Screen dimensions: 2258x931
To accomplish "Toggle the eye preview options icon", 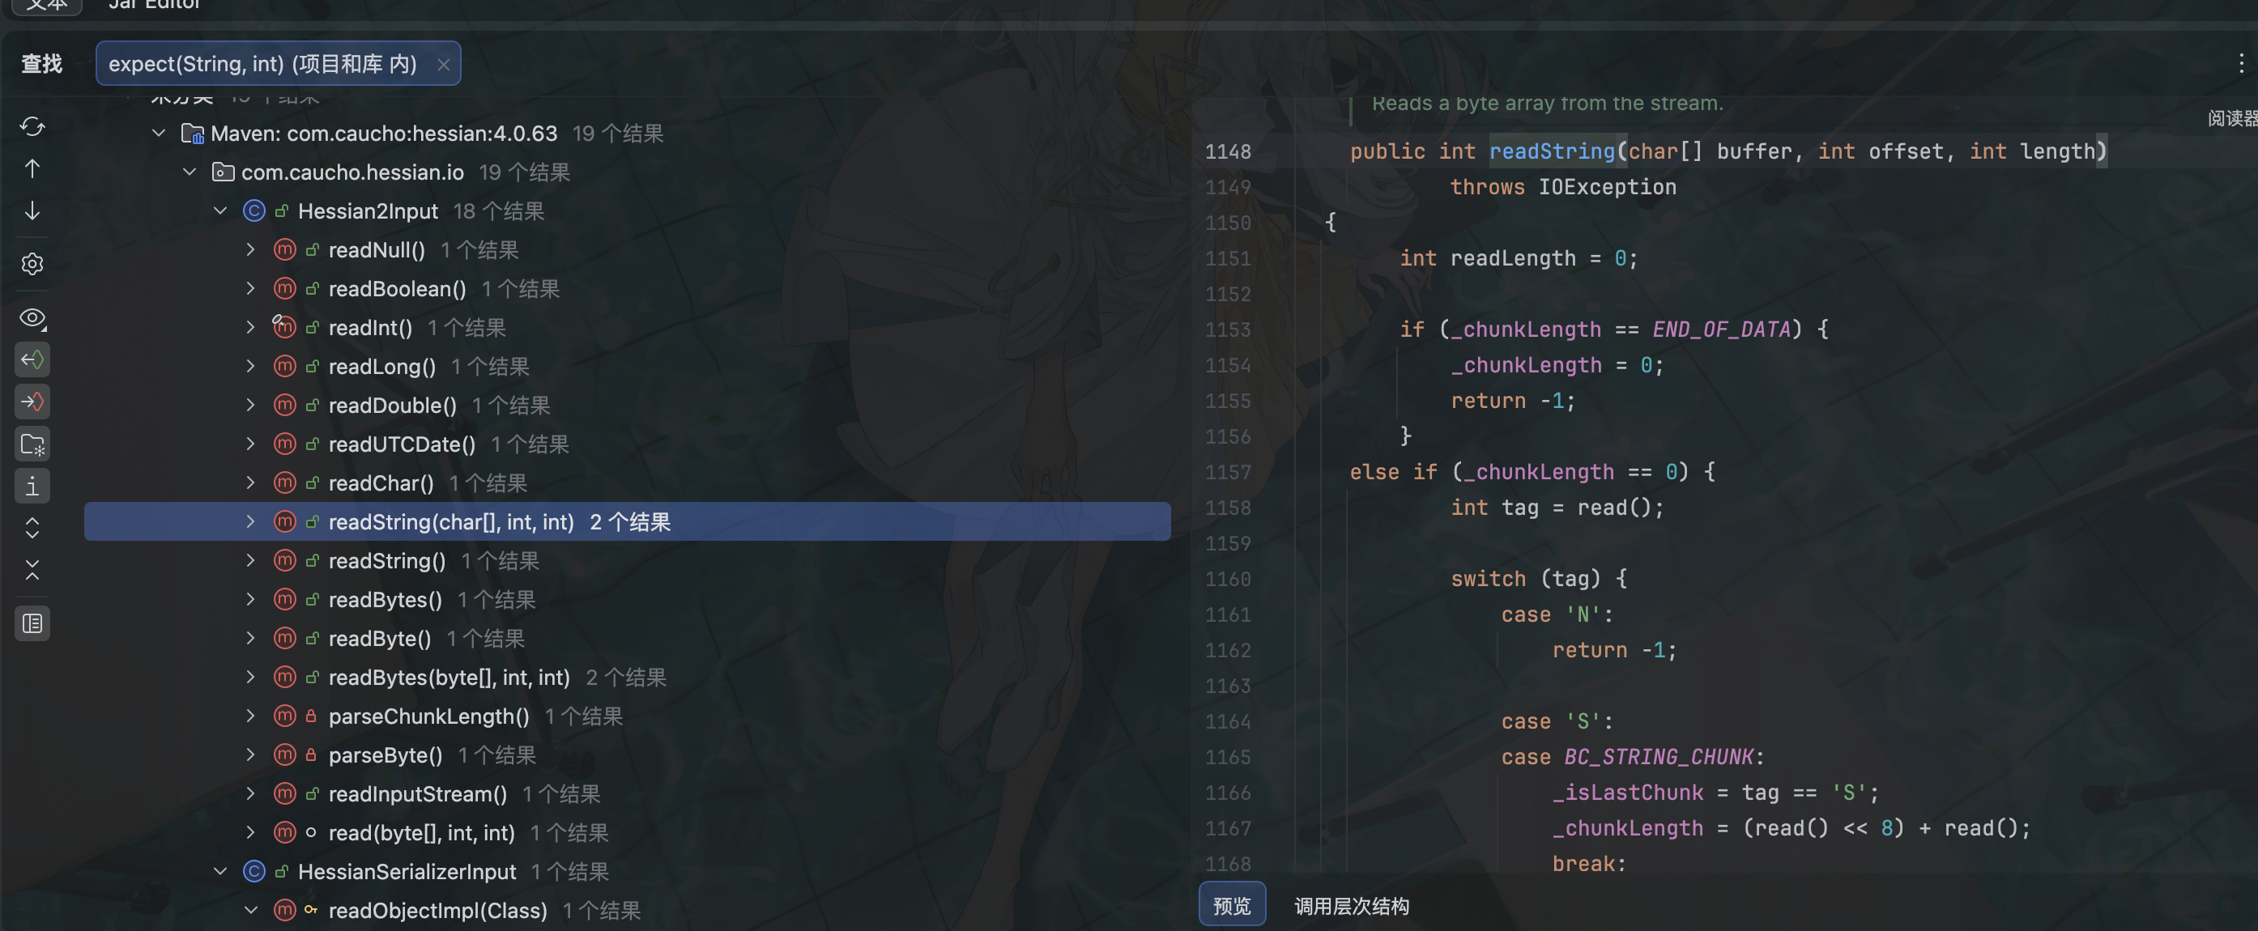I will click(x=32, y=318).
